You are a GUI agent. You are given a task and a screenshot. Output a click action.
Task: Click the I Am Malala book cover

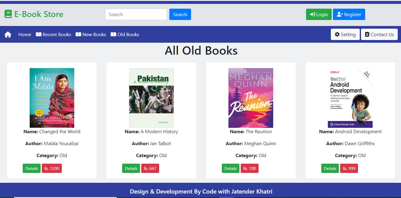[52, 98]
